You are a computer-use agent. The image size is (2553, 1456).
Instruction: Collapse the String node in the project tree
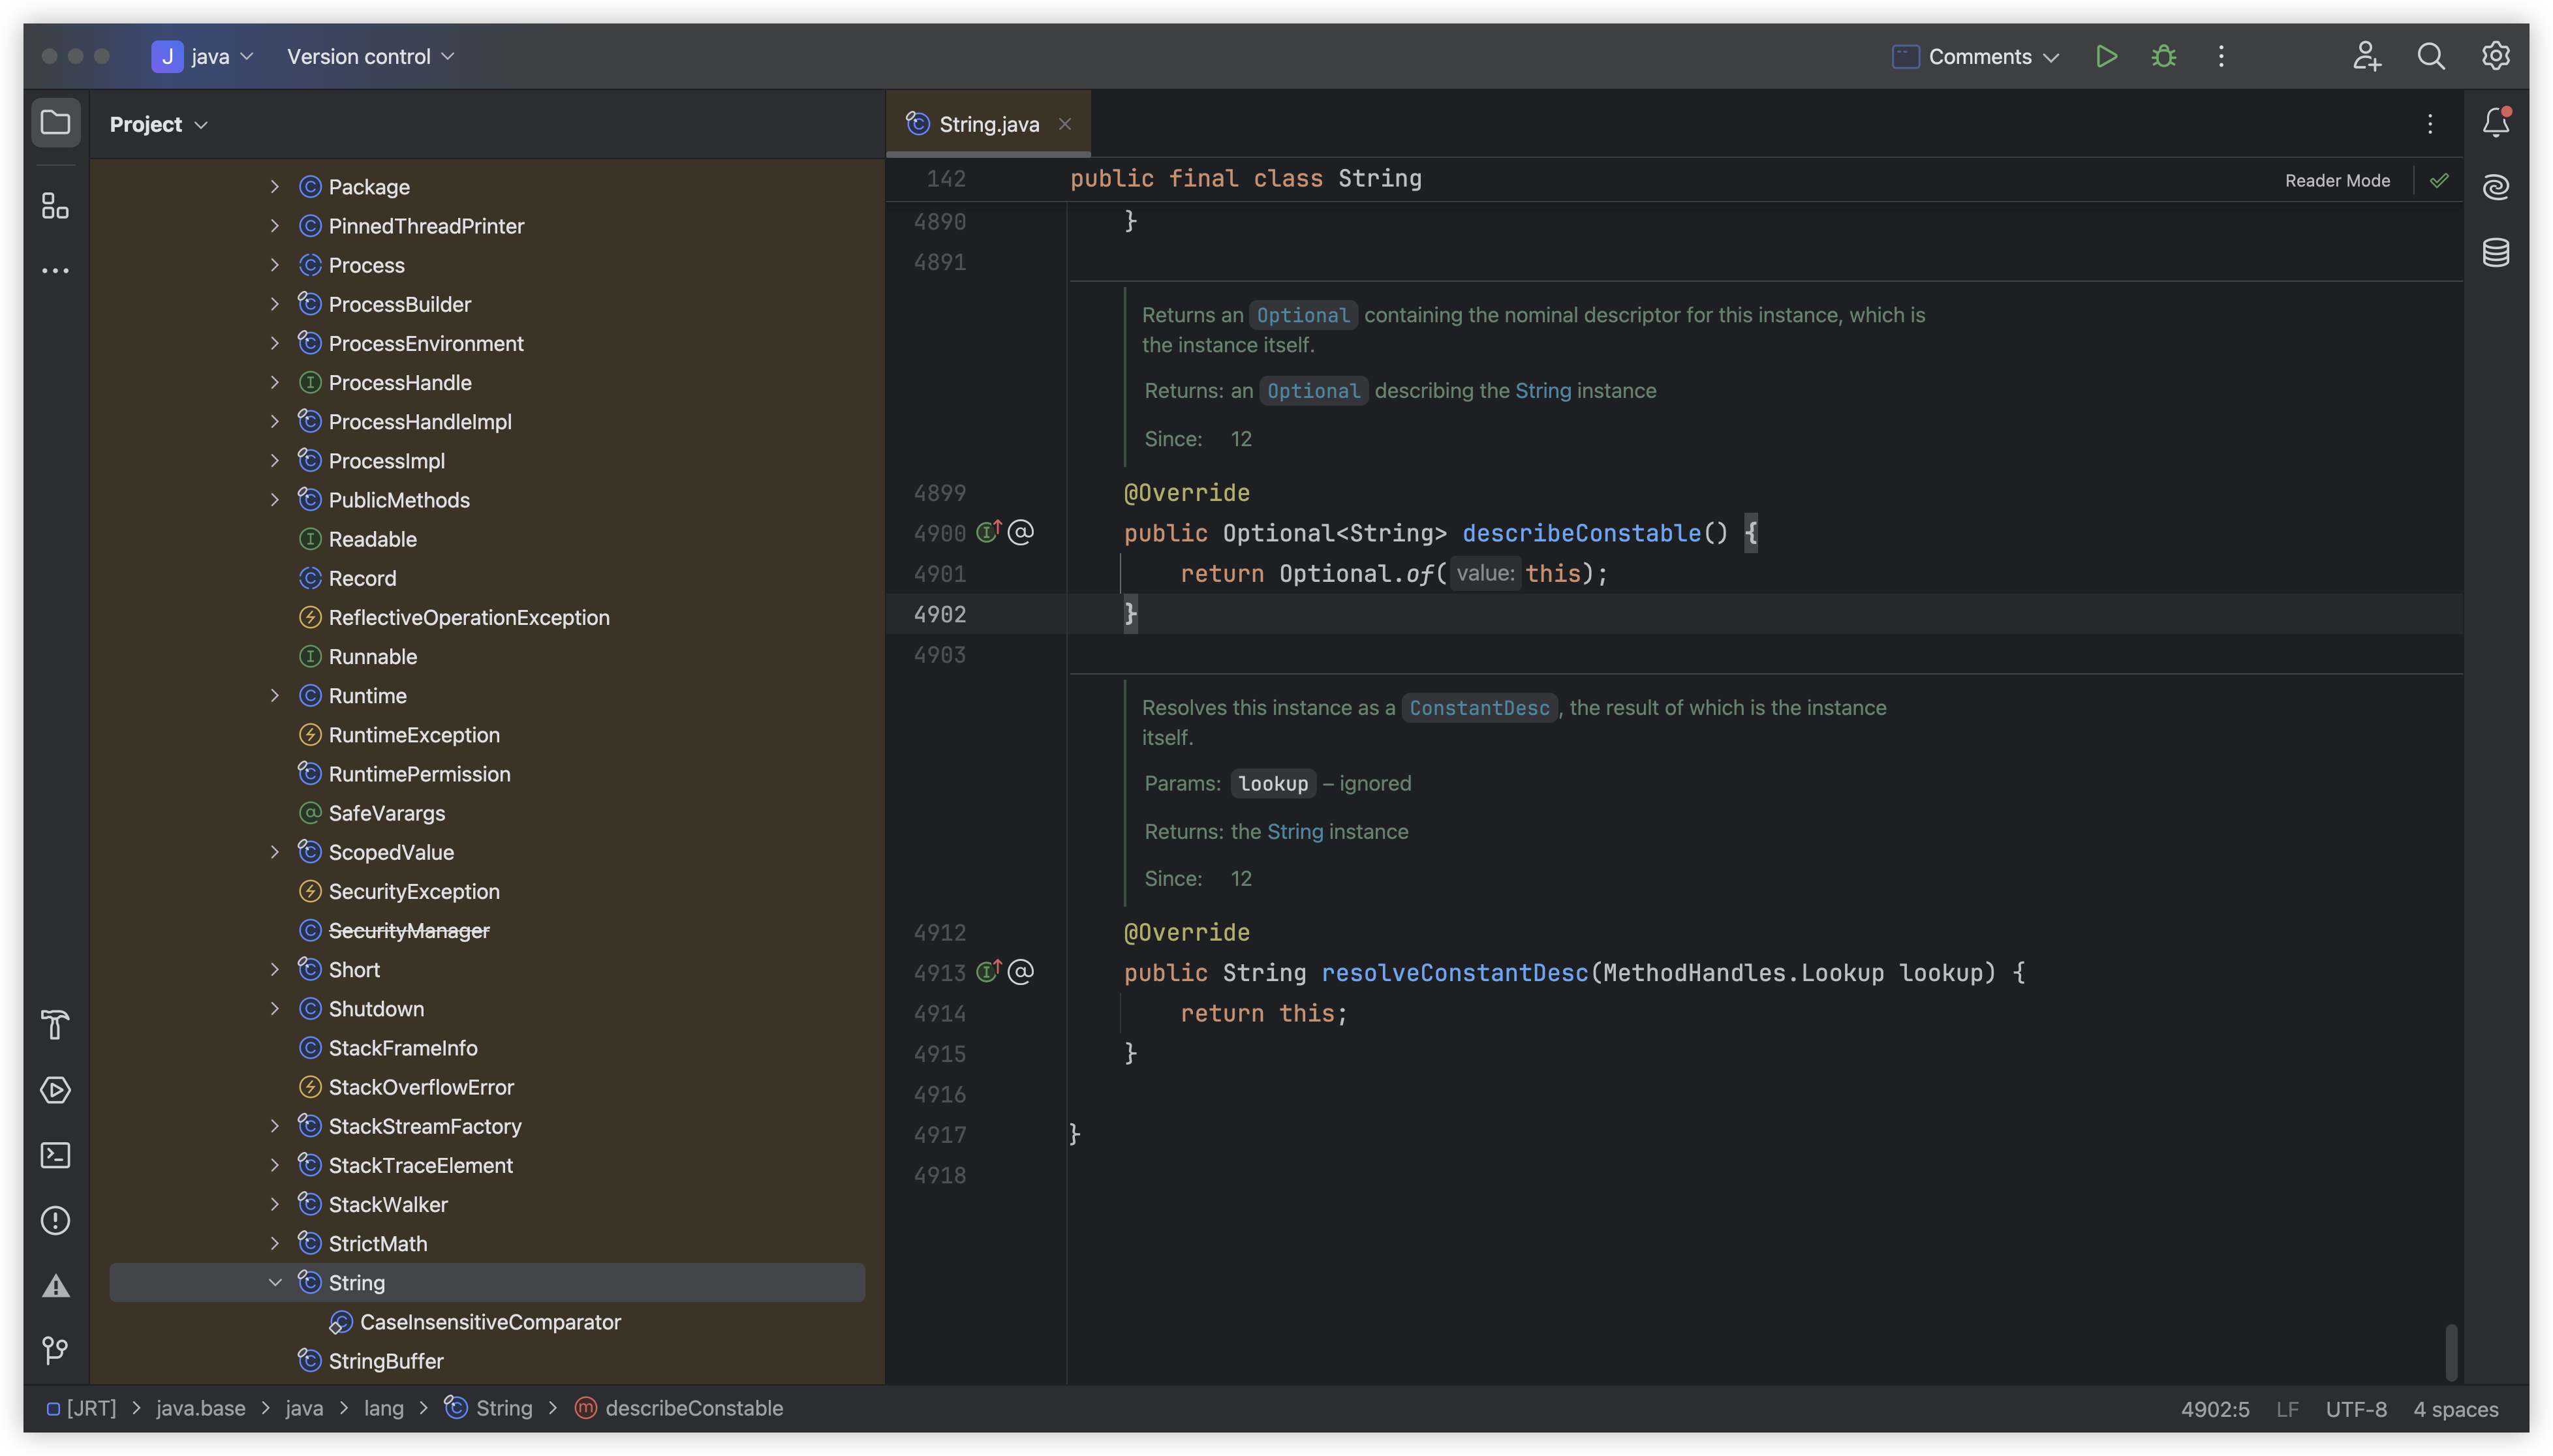(275, 1282)
